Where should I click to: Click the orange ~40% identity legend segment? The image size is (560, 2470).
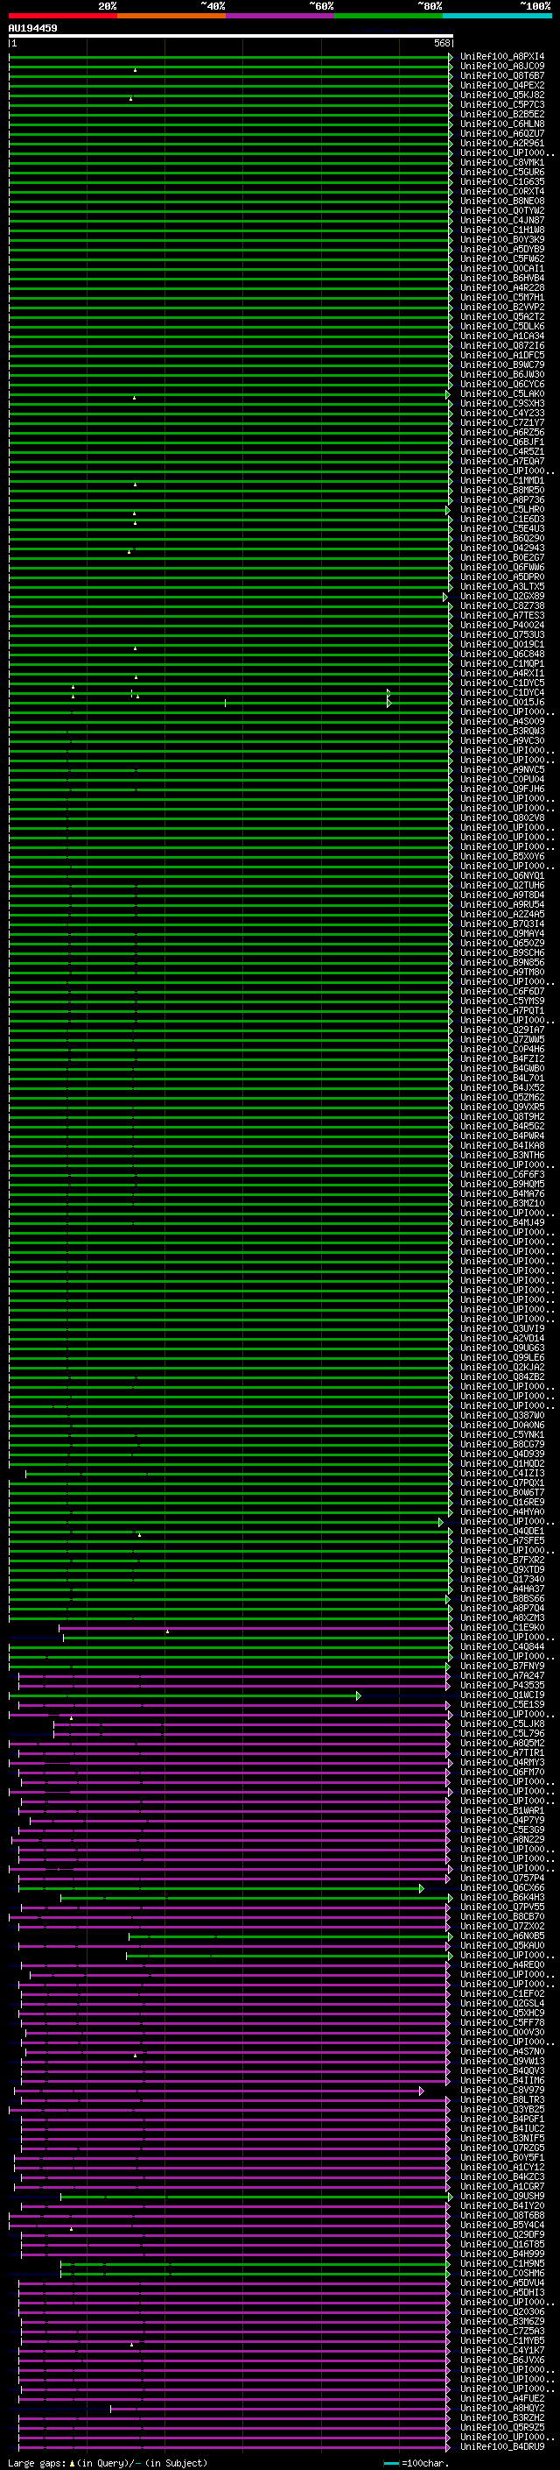click(x=171, y=16)
